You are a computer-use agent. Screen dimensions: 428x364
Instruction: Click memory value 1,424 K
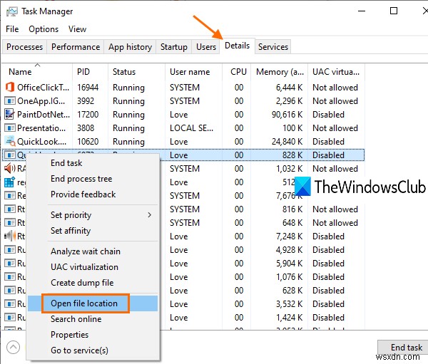[x=290, y=318]
